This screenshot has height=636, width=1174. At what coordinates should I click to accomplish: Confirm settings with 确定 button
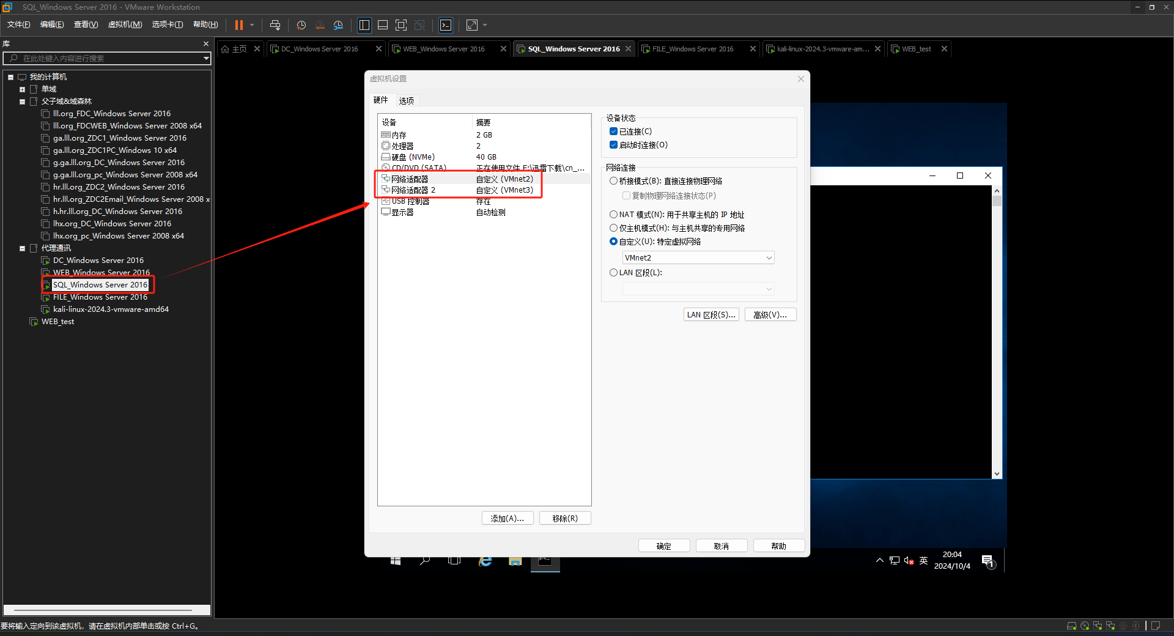tap(664, 546)
